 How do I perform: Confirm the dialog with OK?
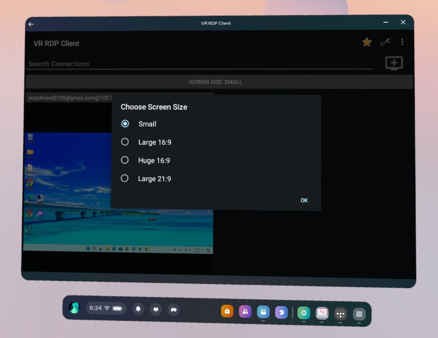click(x=304, y=200)
